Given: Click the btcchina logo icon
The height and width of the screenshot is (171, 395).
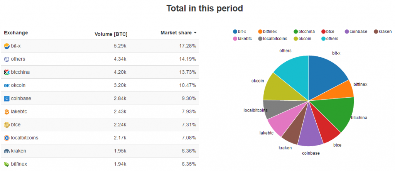Looking at the screenshot, I should click(x=7, y=72).
